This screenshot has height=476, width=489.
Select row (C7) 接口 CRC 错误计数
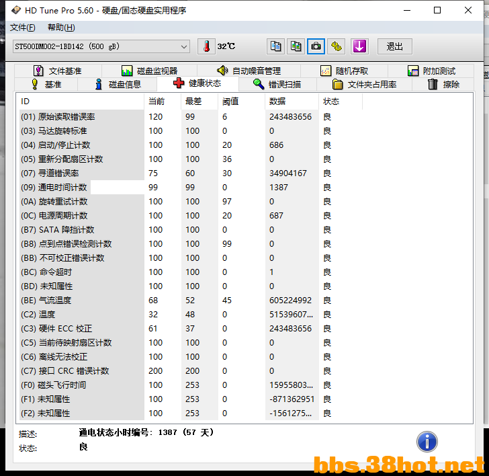pyautogui.click(x=191, y=371)
